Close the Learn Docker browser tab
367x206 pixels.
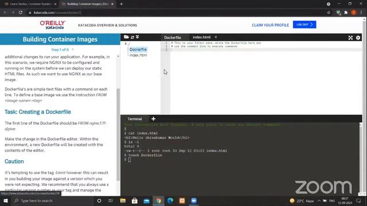(55, 4)
